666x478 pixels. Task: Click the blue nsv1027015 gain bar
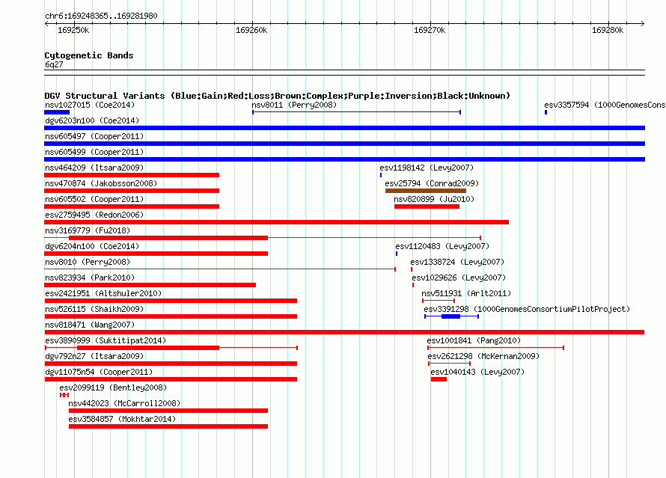tap(57, 112)
